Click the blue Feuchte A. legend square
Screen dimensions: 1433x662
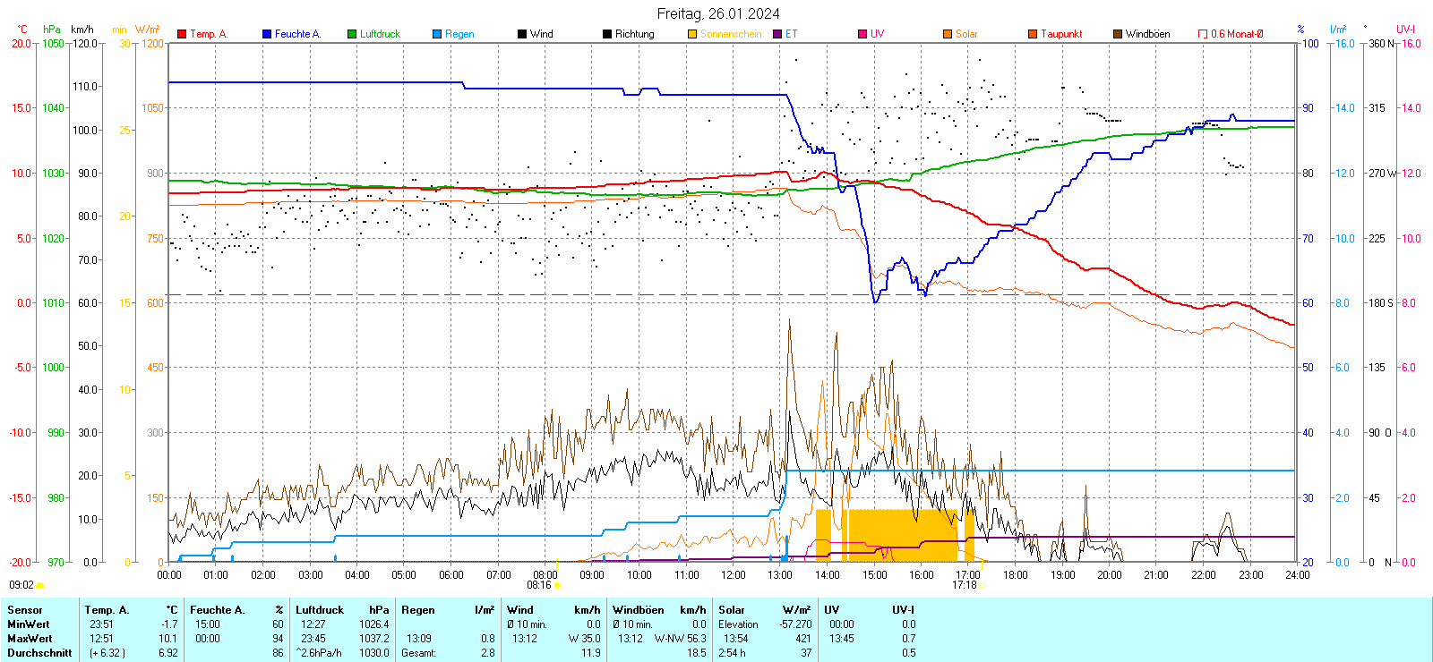coord(267,34)
